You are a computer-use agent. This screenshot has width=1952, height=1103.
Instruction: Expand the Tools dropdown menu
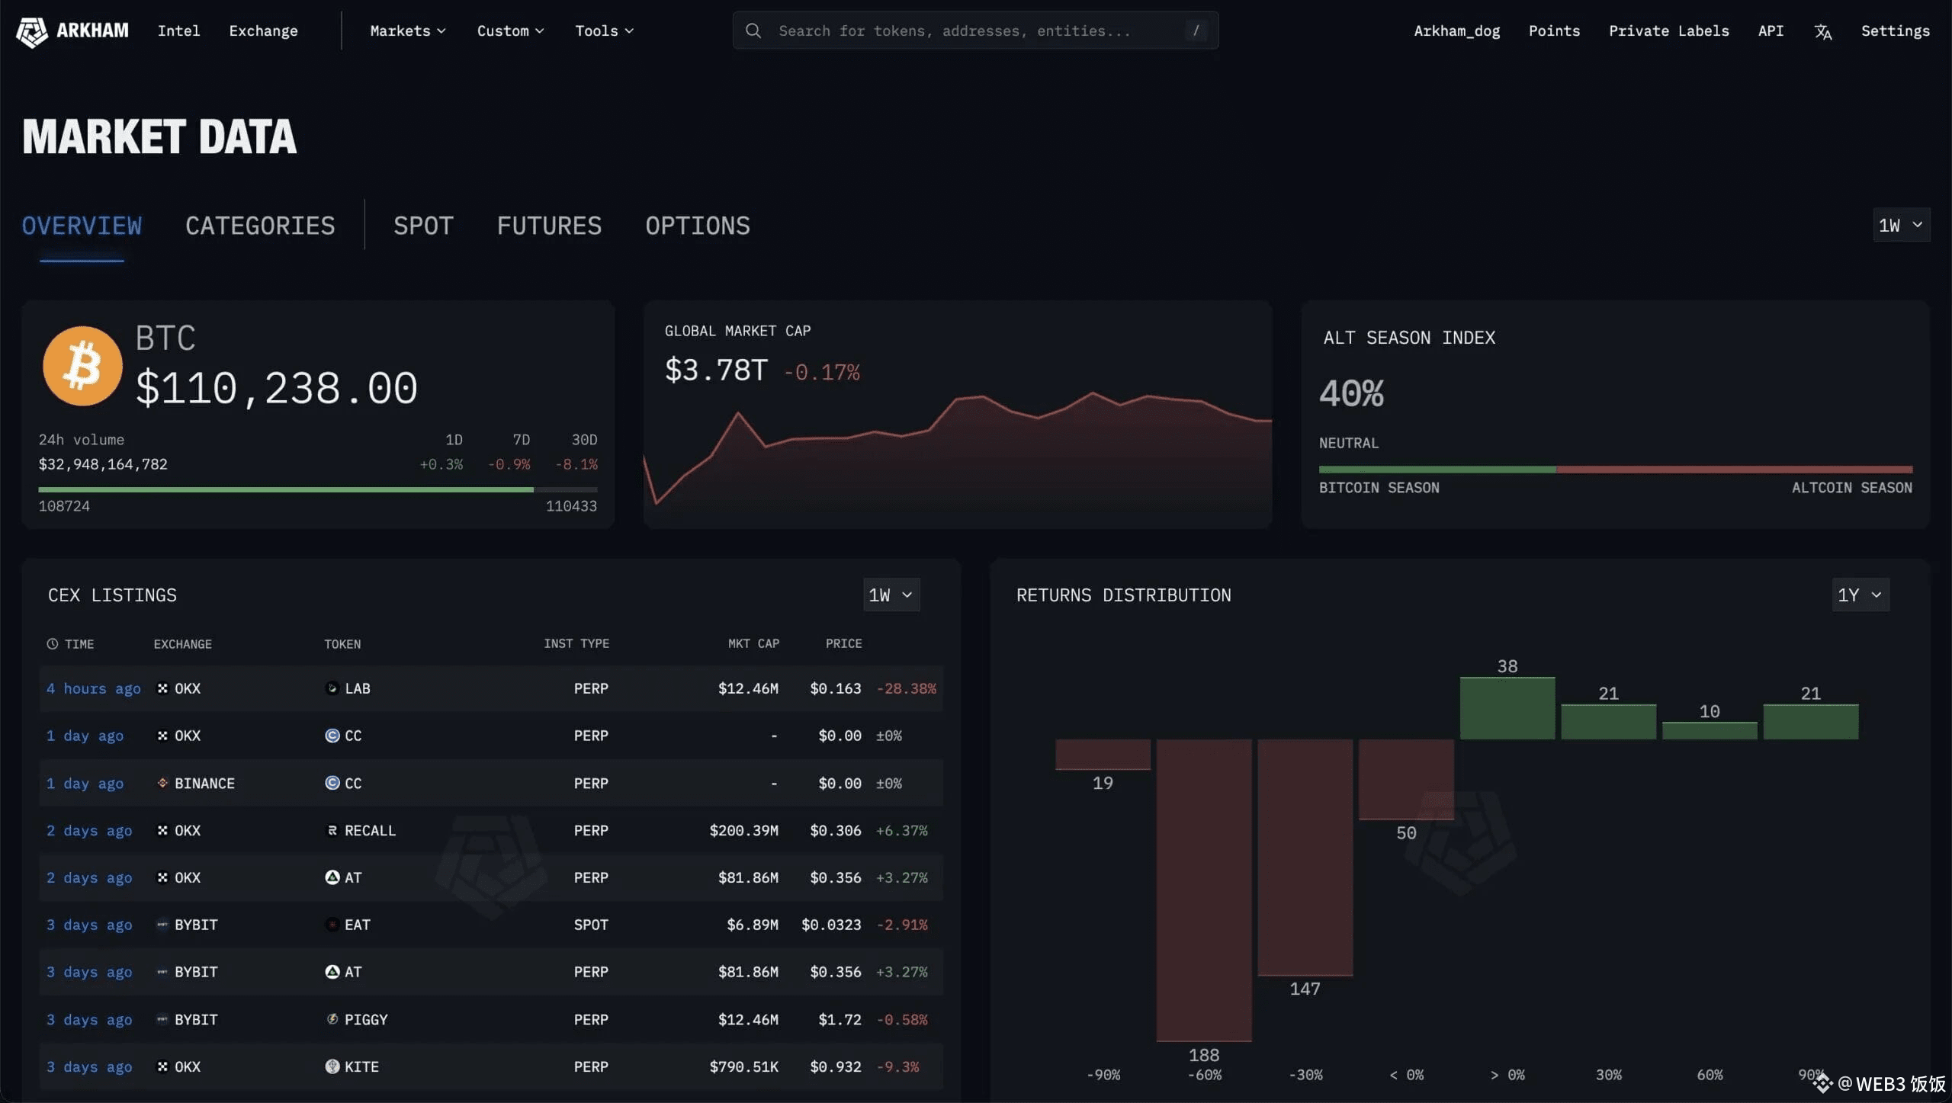(x=604, y=30)
